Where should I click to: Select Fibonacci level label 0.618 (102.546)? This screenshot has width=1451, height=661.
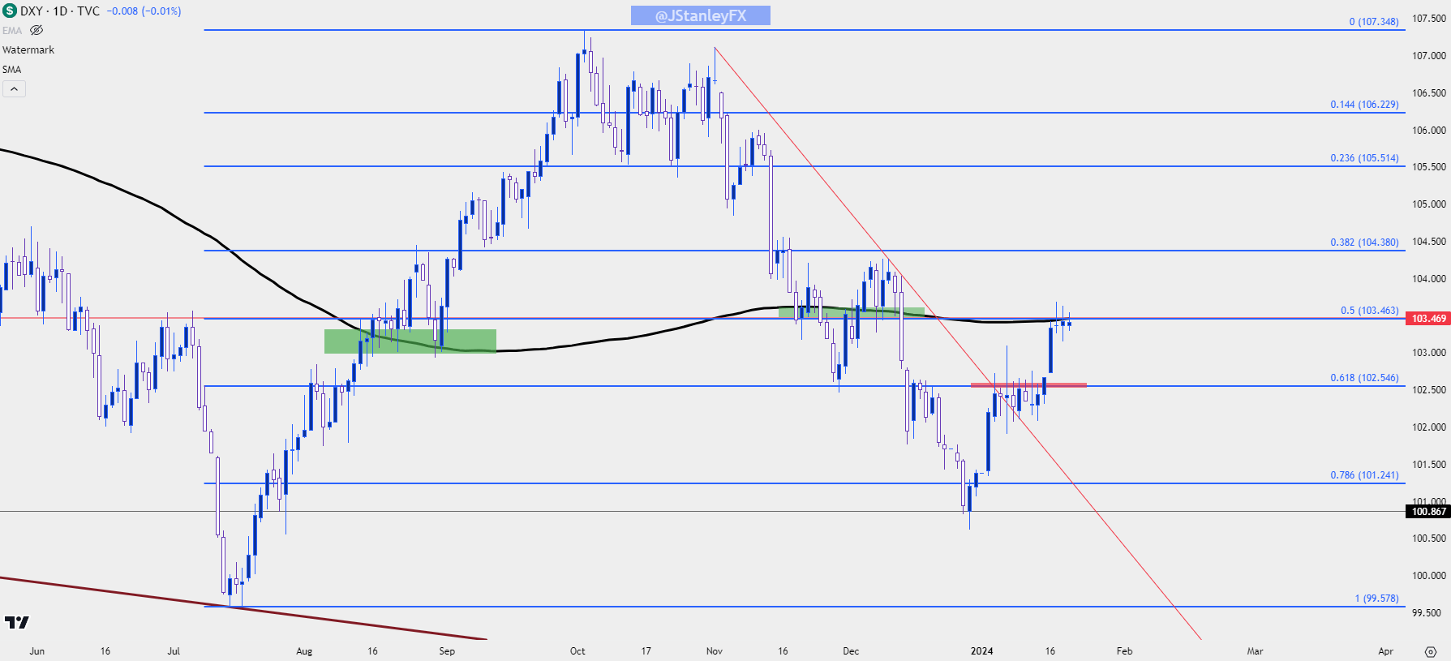coord(1364,378)
